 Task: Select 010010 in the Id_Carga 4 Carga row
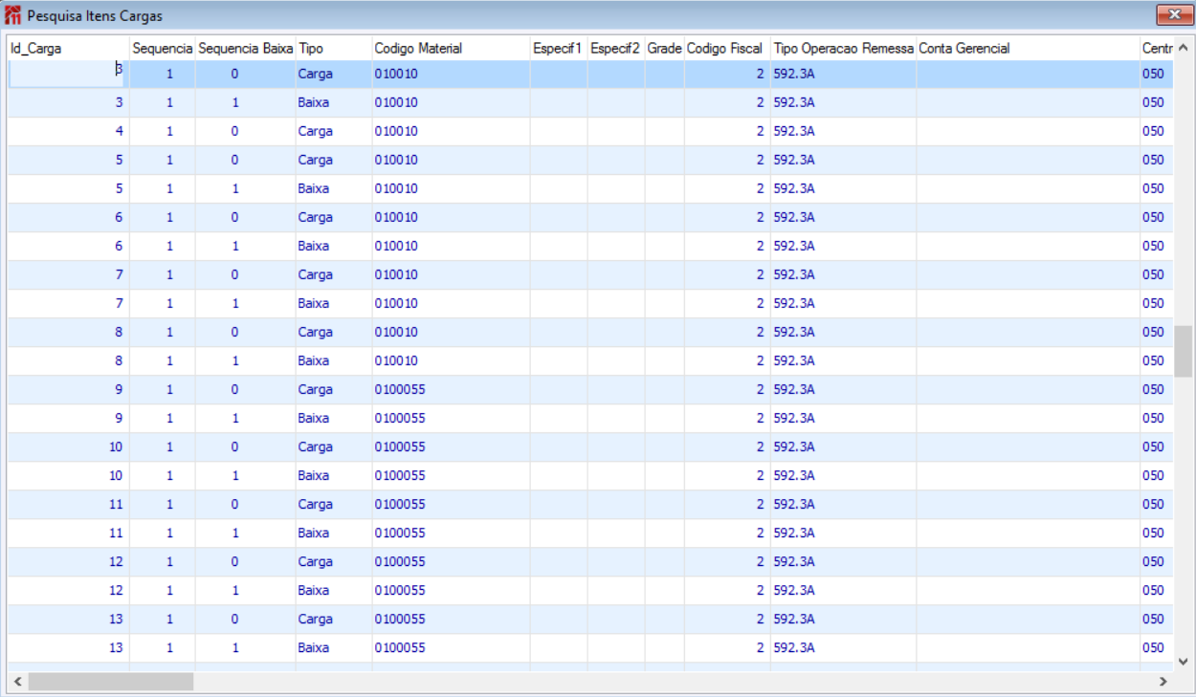[x=452, y=131]
